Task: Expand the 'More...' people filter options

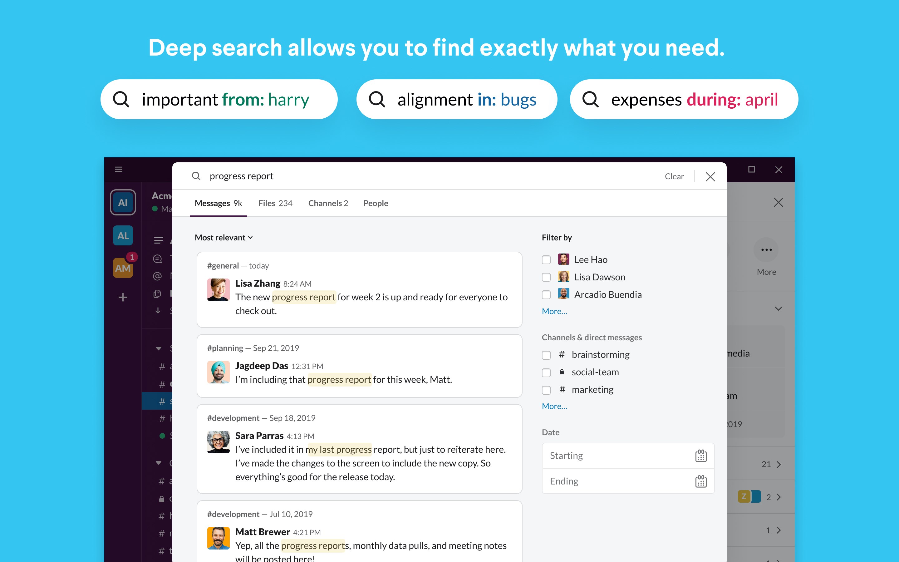Action: pyautogui.click(x=554, y=311)
